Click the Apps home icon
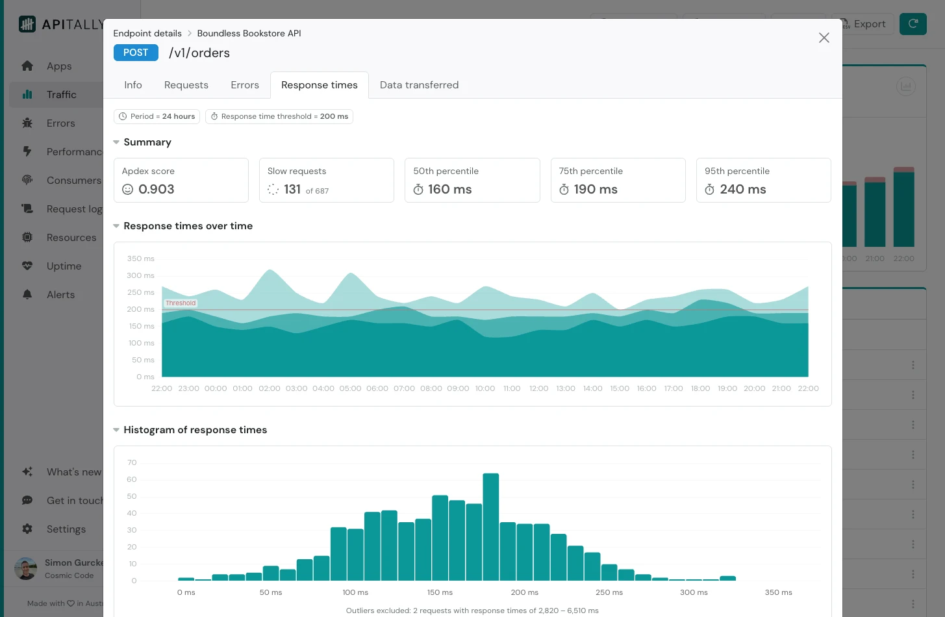 pos(27,66)
